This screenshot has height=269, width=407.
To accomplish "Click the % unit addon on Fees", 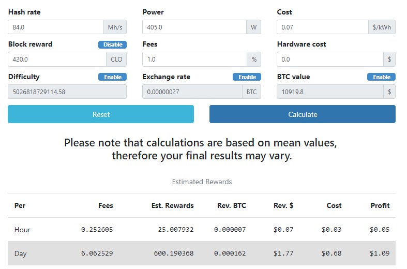I will [254, 59].
